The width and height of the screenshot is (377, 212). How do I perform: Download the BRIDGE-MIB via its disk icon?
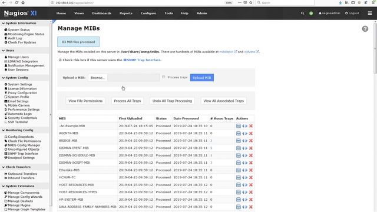[x=238, y=141]
